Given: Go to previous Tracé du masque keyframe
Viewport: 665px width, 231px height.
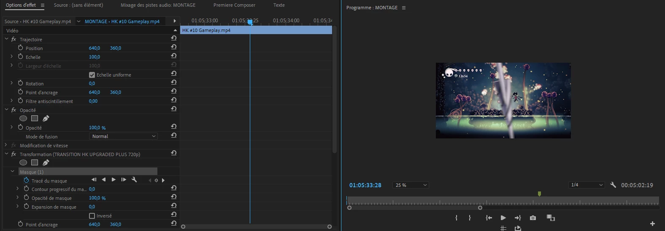Looking at the screenshot, I should 149,181.
